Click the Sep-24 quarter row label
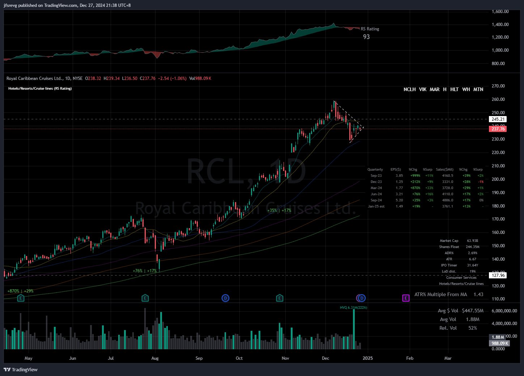Viewport: 524px width, 376px height. [x=376, y=200]
